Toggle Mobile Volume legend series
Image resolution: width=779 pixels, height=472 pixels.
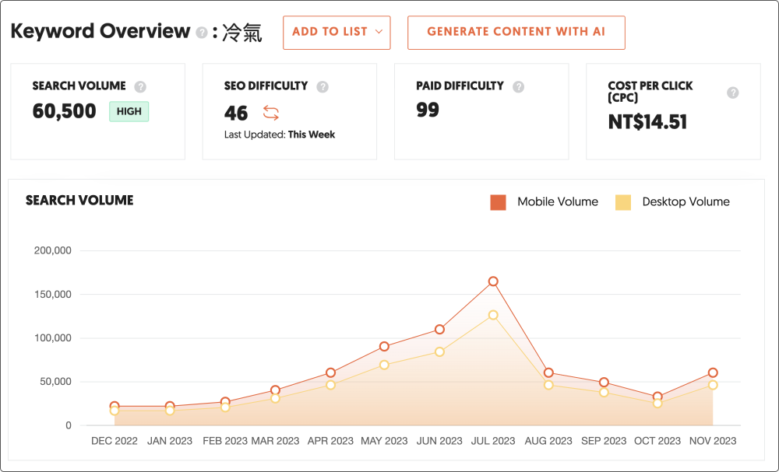click(557, 202)
